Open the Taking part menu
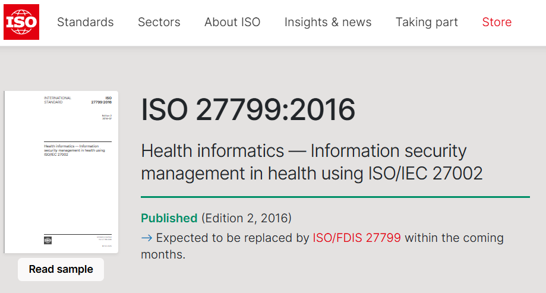 tap(427, 22)
